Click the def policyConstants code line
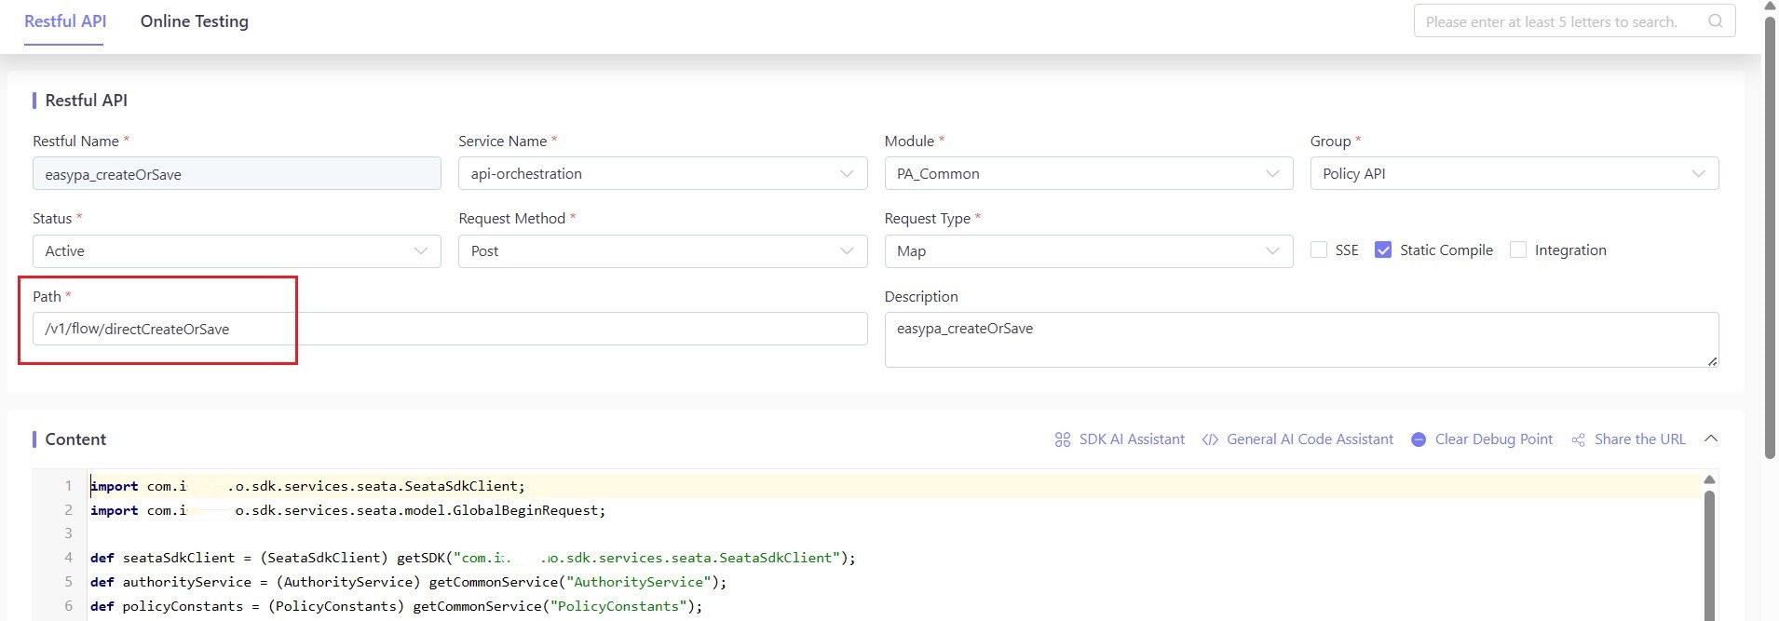 [x=396, y=606]
